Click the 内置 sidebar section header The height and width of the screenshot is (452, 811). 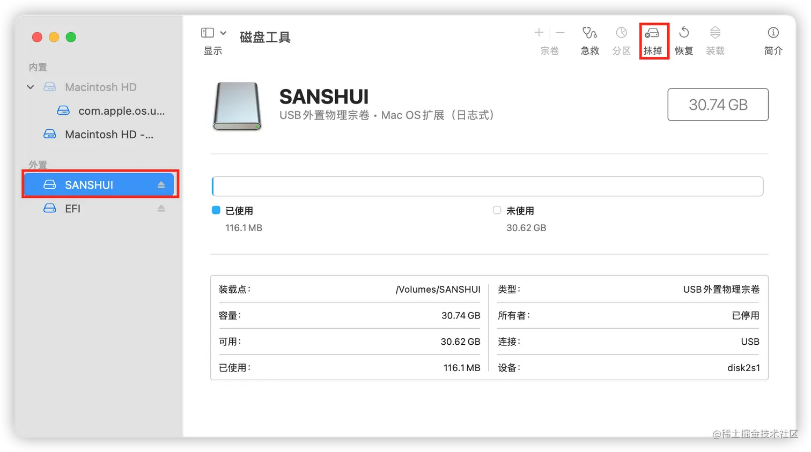pyautogui.click(x=38, y=67)
